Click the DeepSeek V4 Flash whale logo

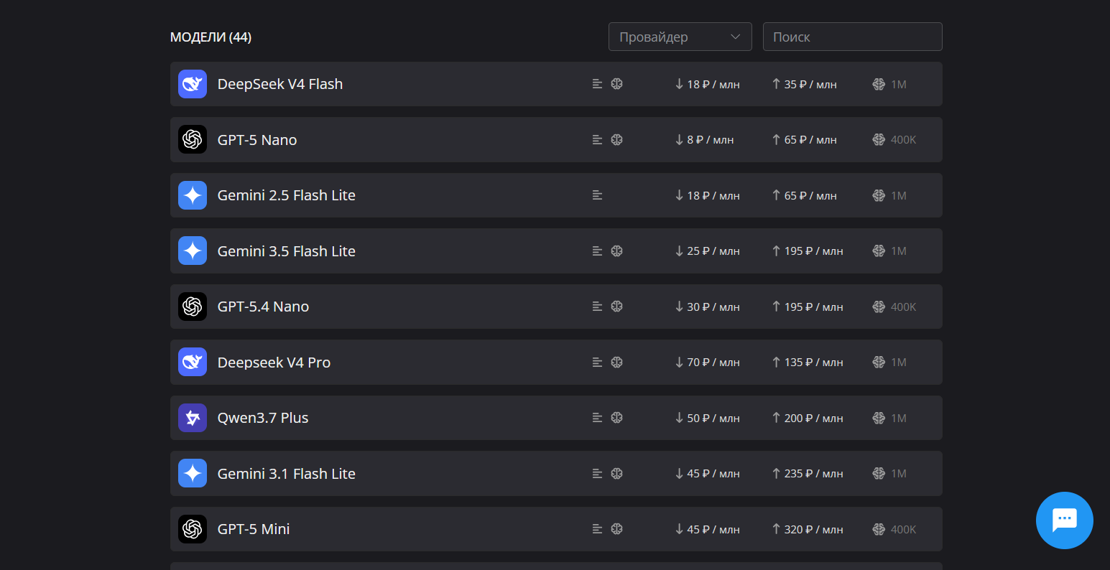[193, 84]
